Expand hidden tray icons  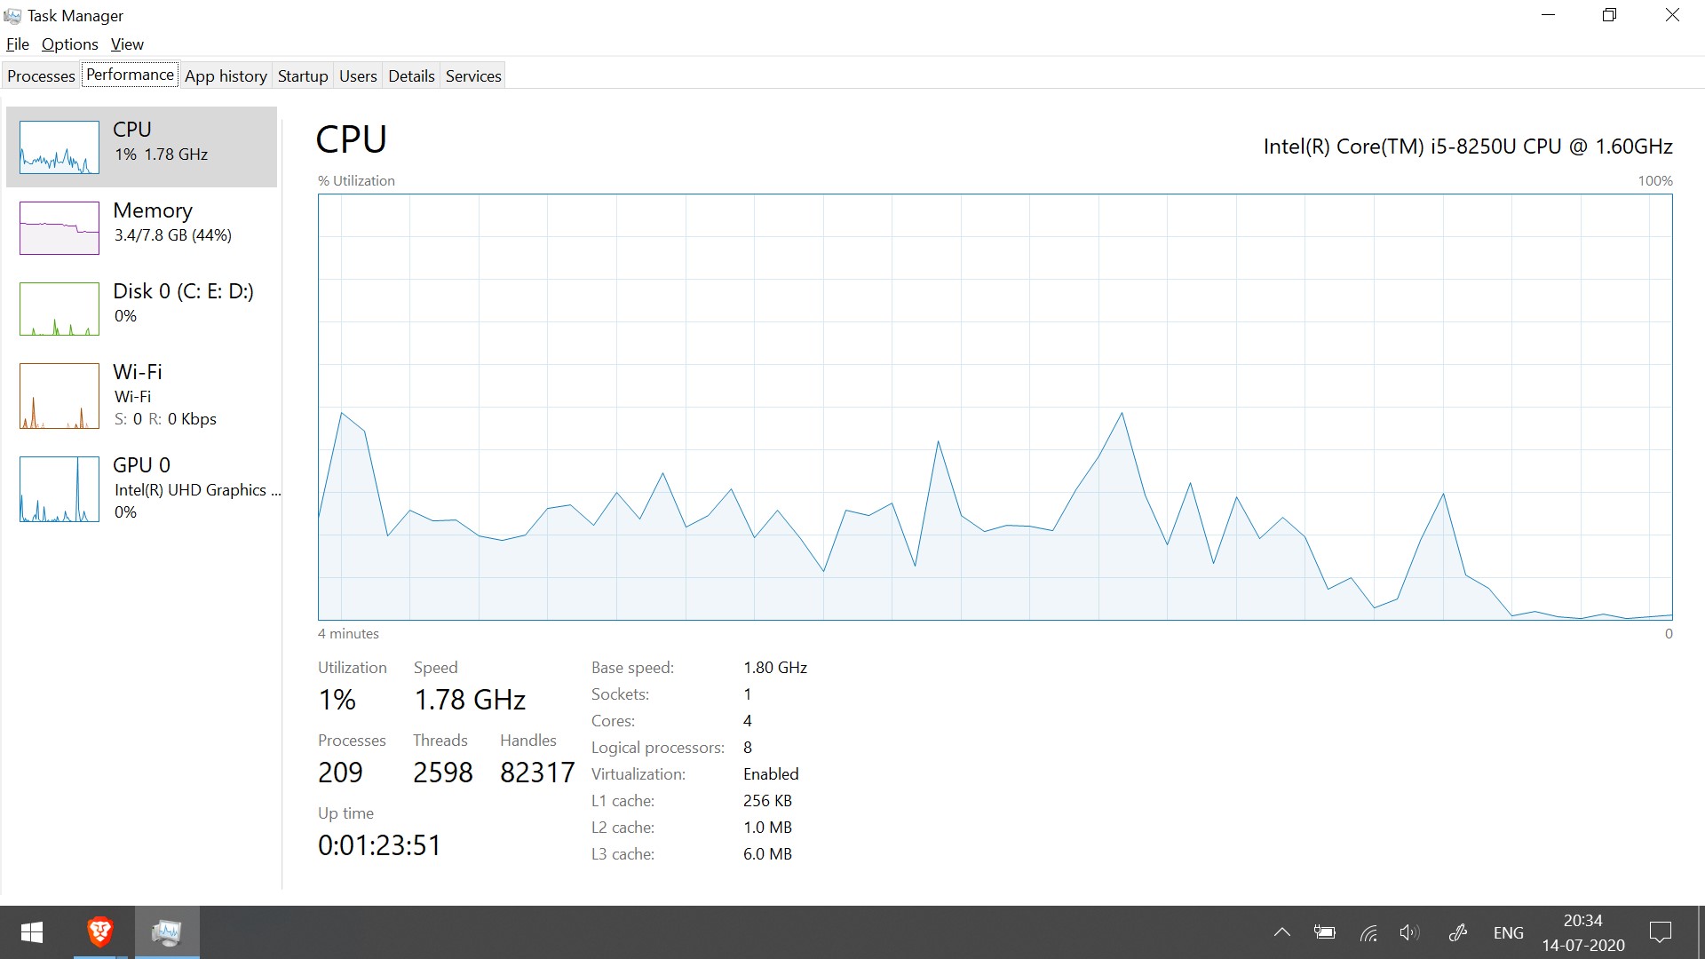point(1282,932)
